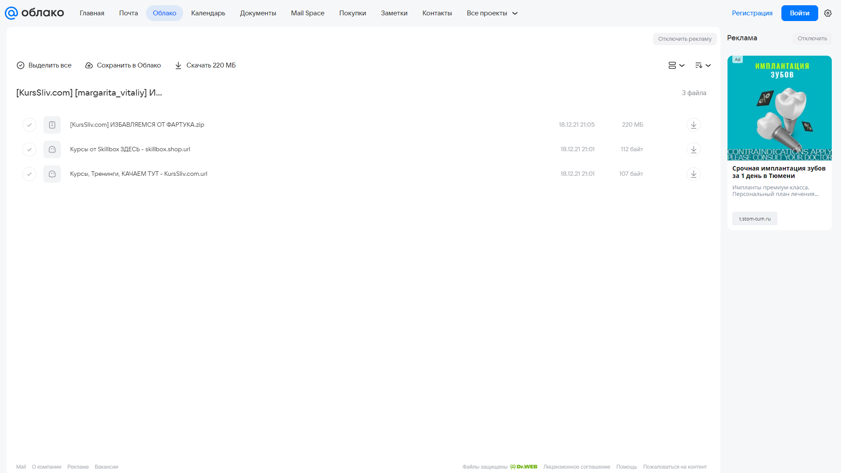Download the ИЗБАВЛЯЕМСЯ ОТ ФАРТУКА.zip file
841x473 pixels.
tap(693, 125)
